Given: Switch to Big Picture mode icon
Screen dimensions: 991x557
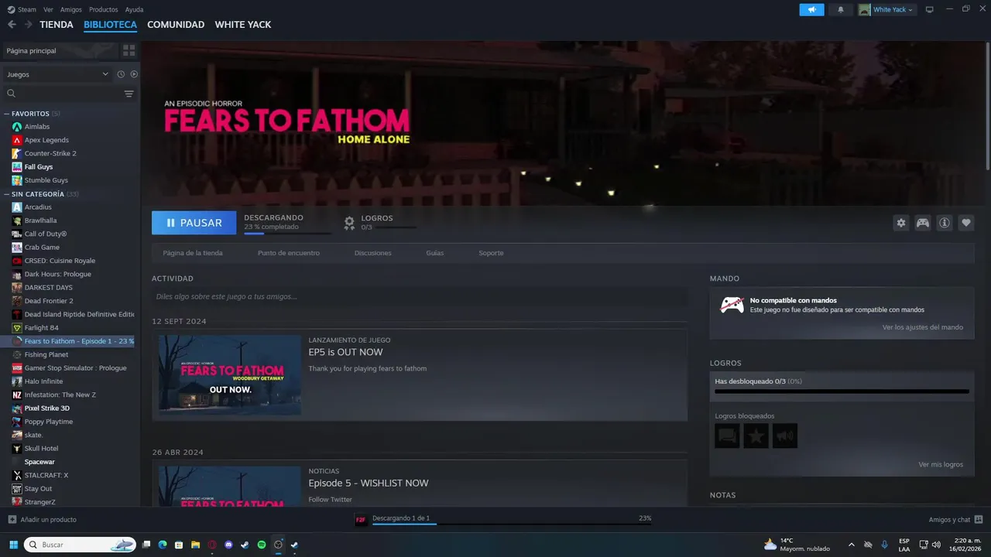Looking at the screenshot, I should point(930,9).
